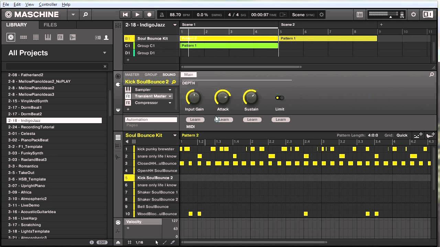The width and height of the screenshot is (440, 247).
Task: Add a new group with plus button
Action: coord(128,60)
